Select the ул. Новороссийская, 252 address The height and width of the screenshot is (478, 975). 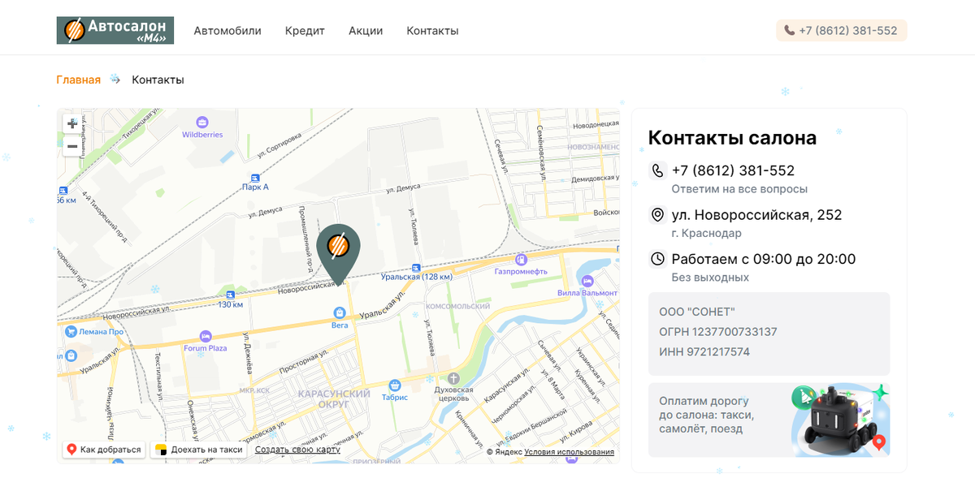(756, 215)
